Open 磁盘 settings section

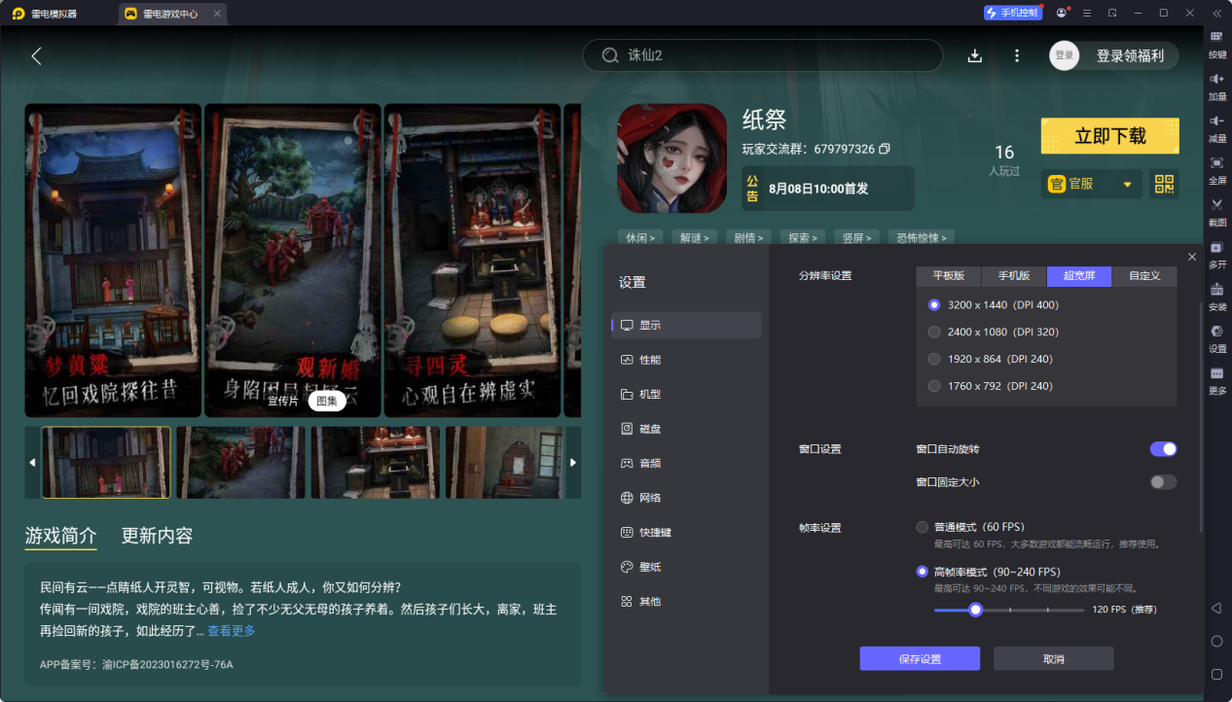coord(686,429)
